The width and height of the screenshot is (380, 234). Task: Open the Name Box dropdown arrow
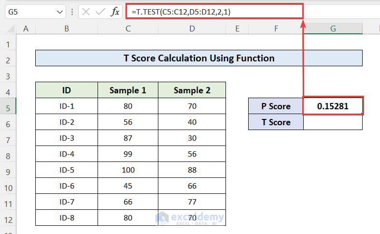pos(59,12)
